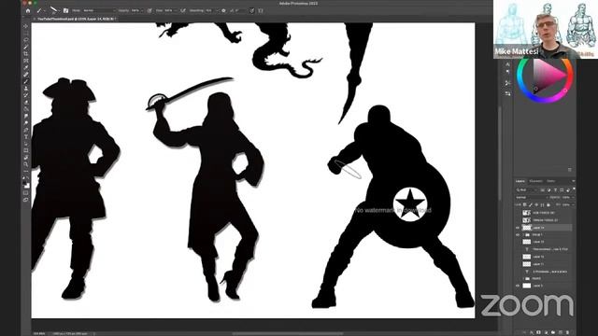This screenshot has height=336, width=598.
Task: Click the foreground/background color swatches
Action: (26, 185)
